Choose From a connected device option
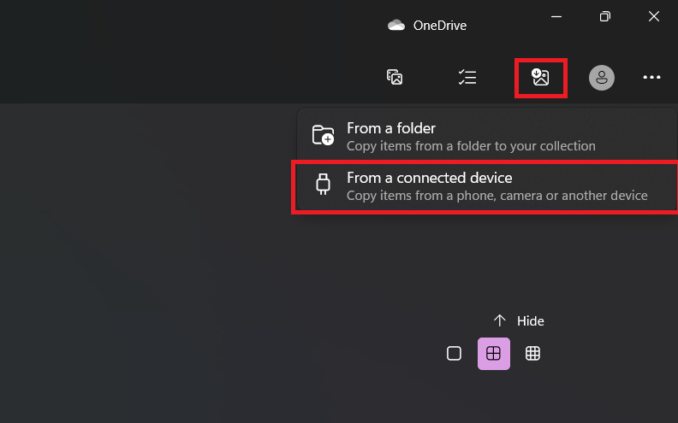This screenshot has height=423, width=678. 487,186
